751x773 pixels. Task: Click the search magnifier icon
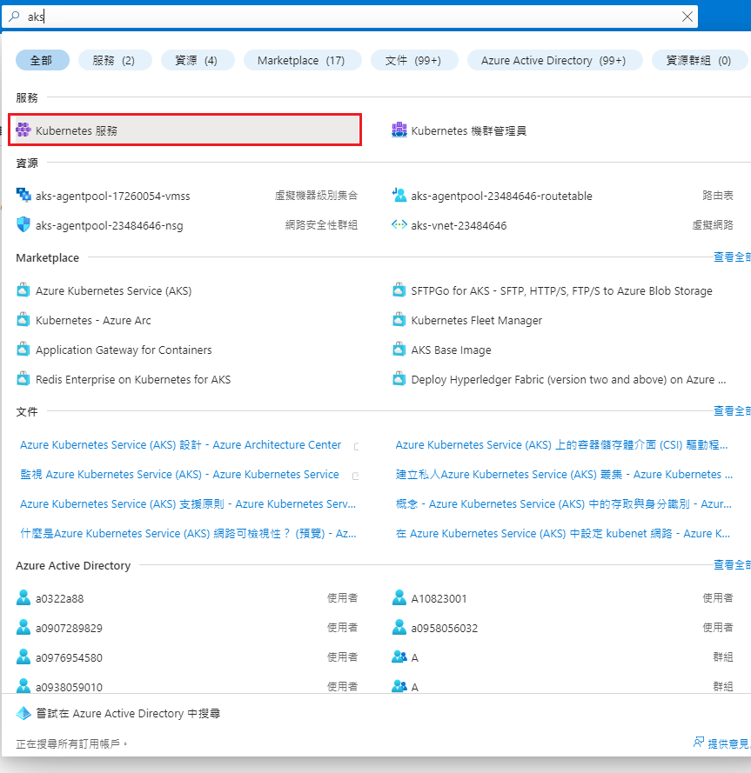[14, 17]
